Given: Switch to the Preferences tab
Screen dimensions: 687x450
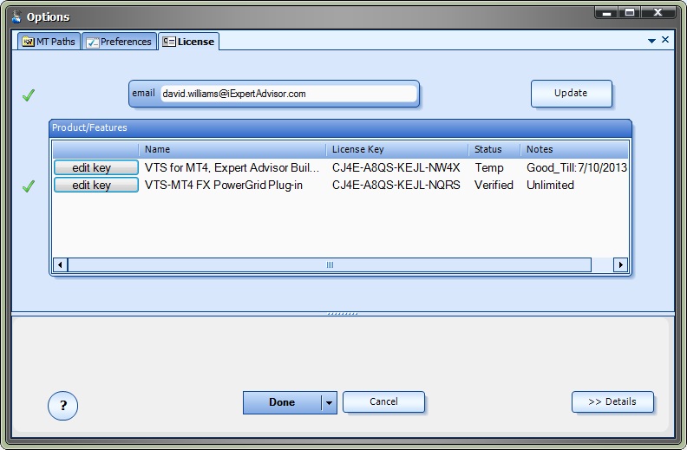Looking at the screenshot, I should pos(119,42).
